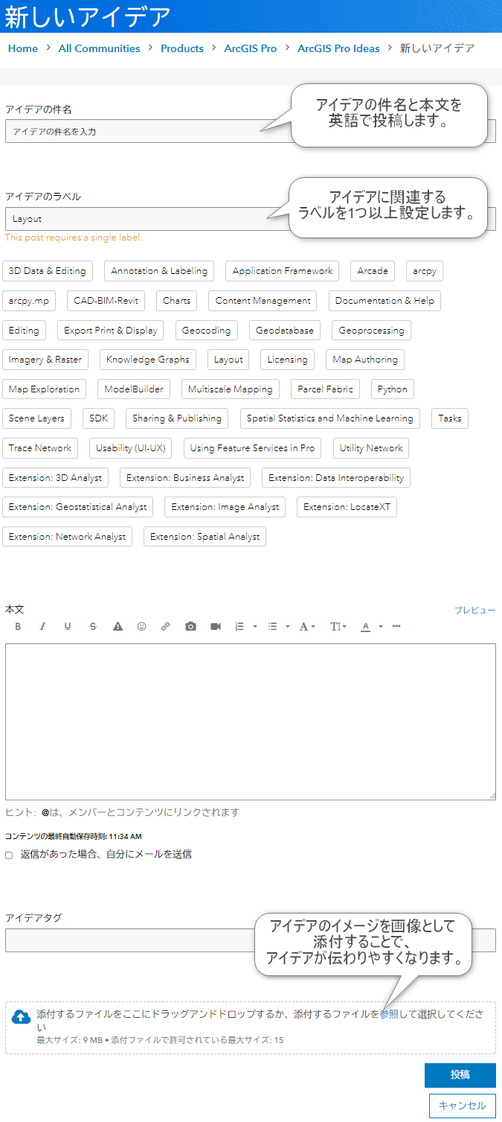Apply strikethrough formatting
502x1122 pixels.
click(x=92, y=627)
